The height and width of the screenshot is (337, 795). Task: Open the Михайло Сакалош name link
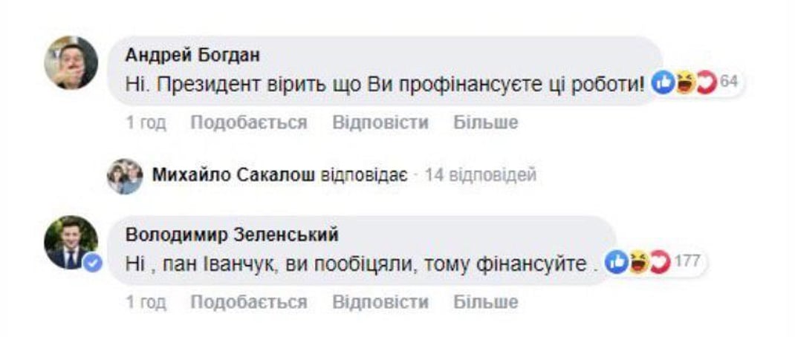233,176
